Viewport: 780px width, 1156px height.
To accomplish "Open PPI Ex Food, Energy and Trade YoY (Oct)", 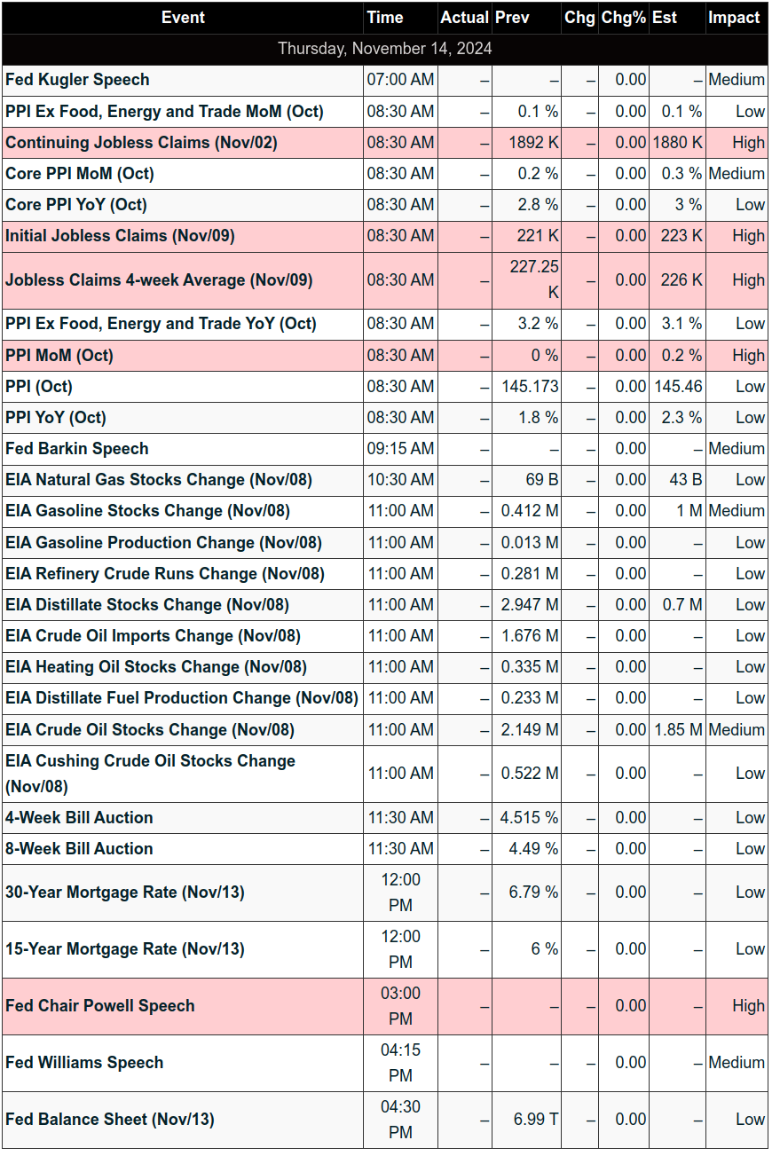I will tap(161, 324).
